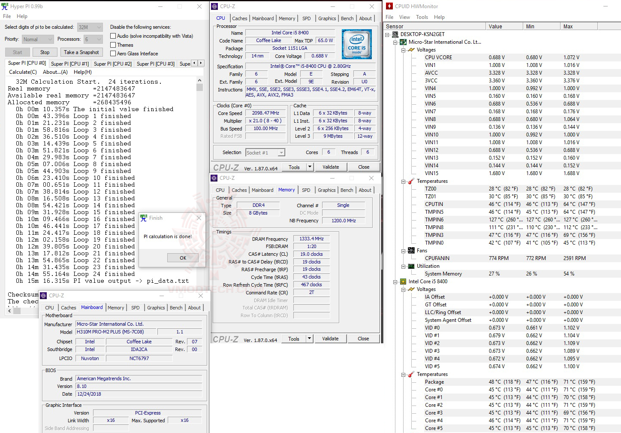This screenshot has width=621, height=433.
Task: Open the Socket #1 selection dropdown in CPU-Z
Action: (265, 152)
